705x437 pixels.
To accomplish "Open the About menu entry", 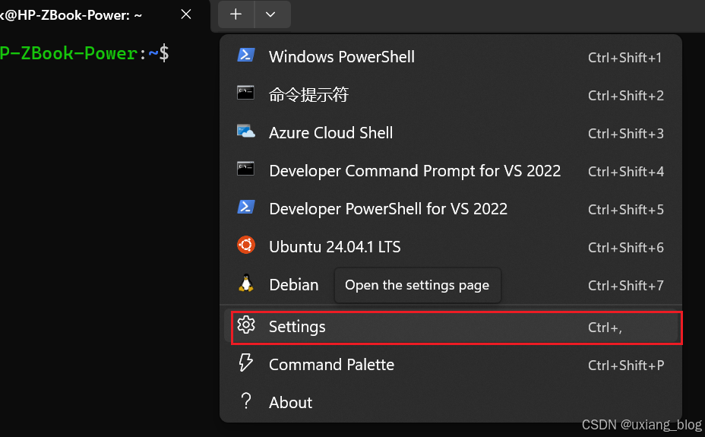I will click(x=451, y=403).
